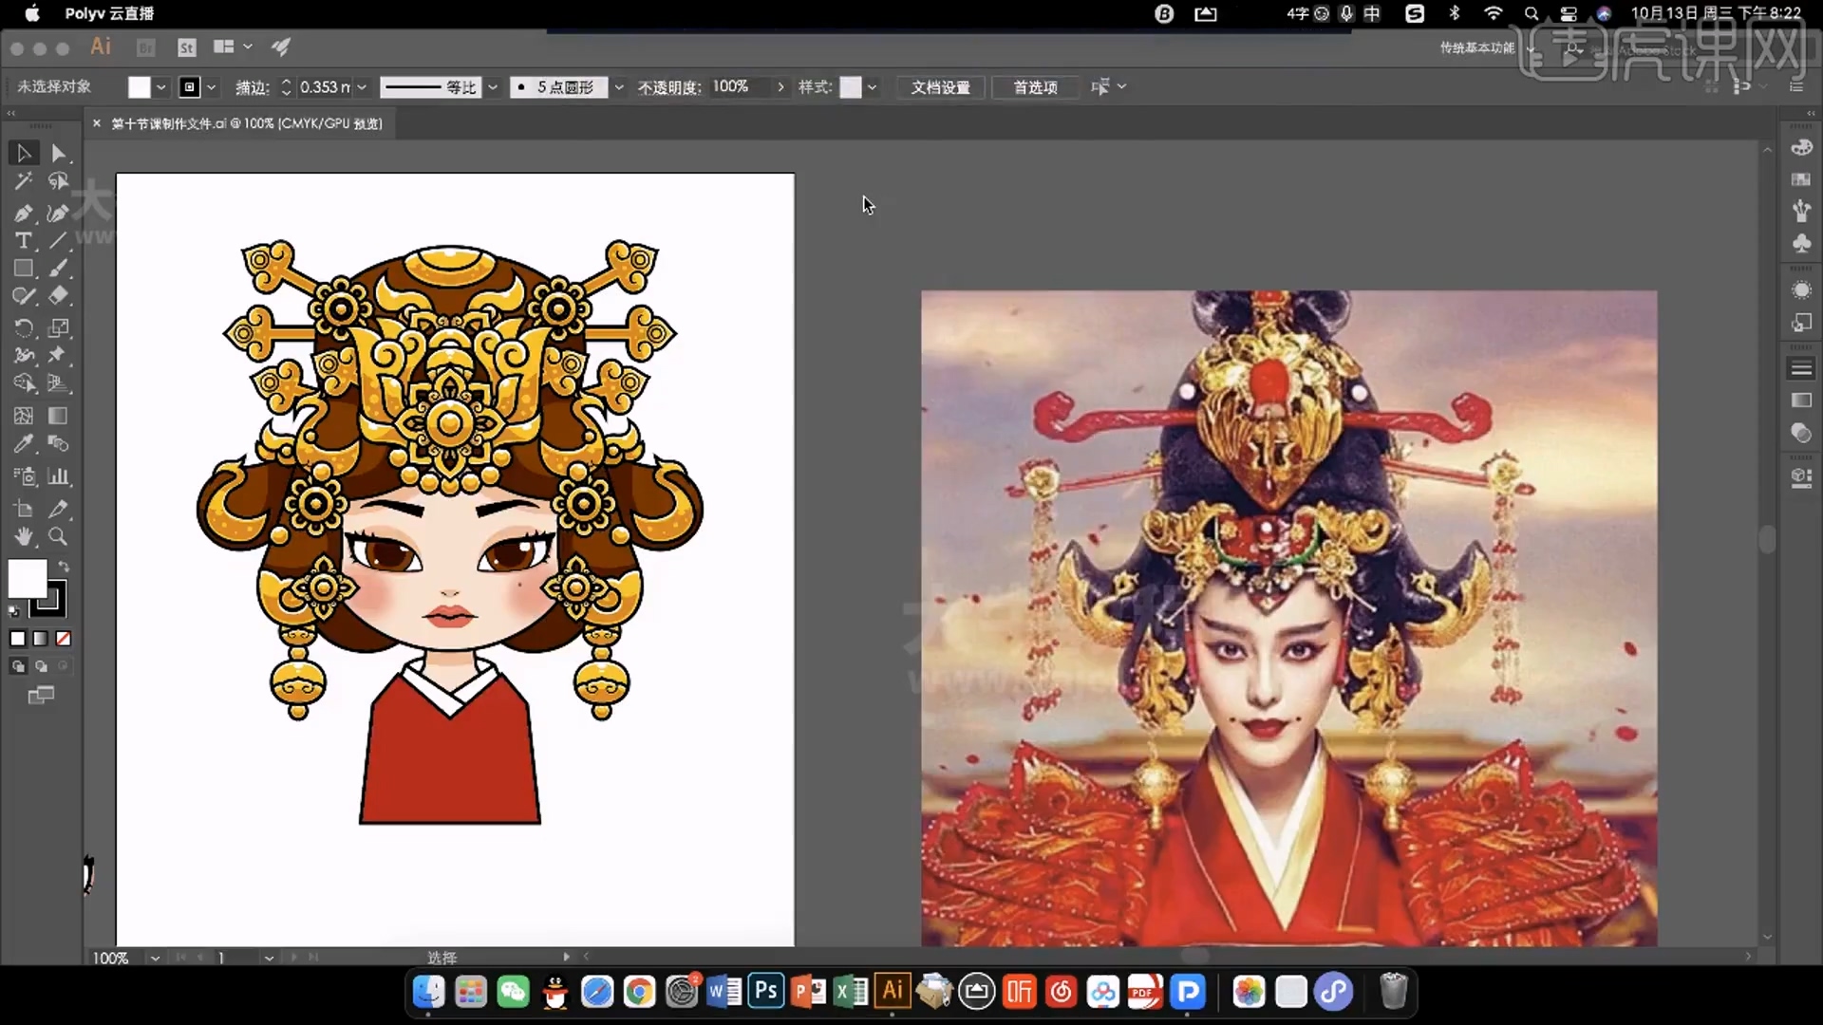Select the Perspective Grid tool
Screen dimensions: 1823x1025
point(59,383)
